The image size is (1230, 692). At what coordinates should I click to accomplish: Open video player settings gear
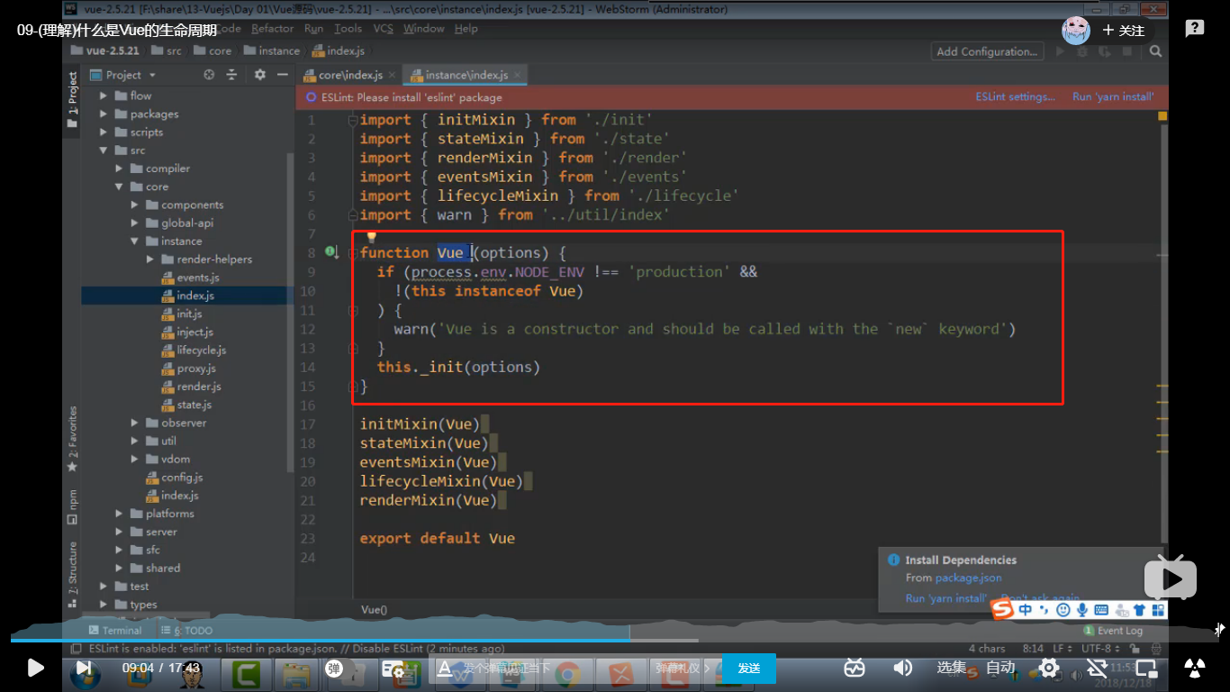pyautogui.click(x=1048, y=668)
